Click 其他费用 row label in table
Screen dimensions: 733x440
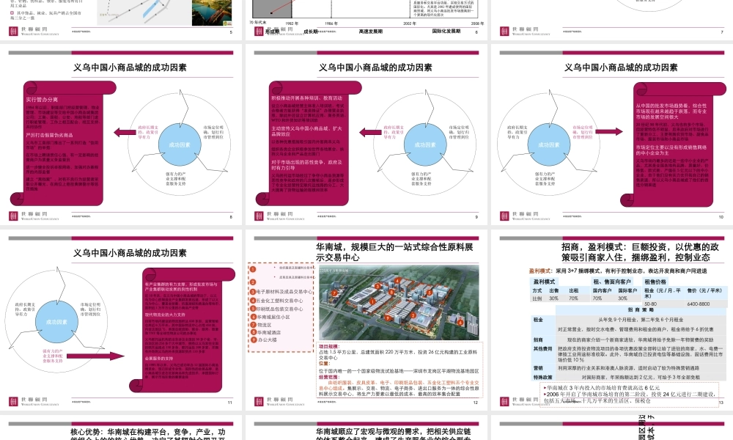542,349
